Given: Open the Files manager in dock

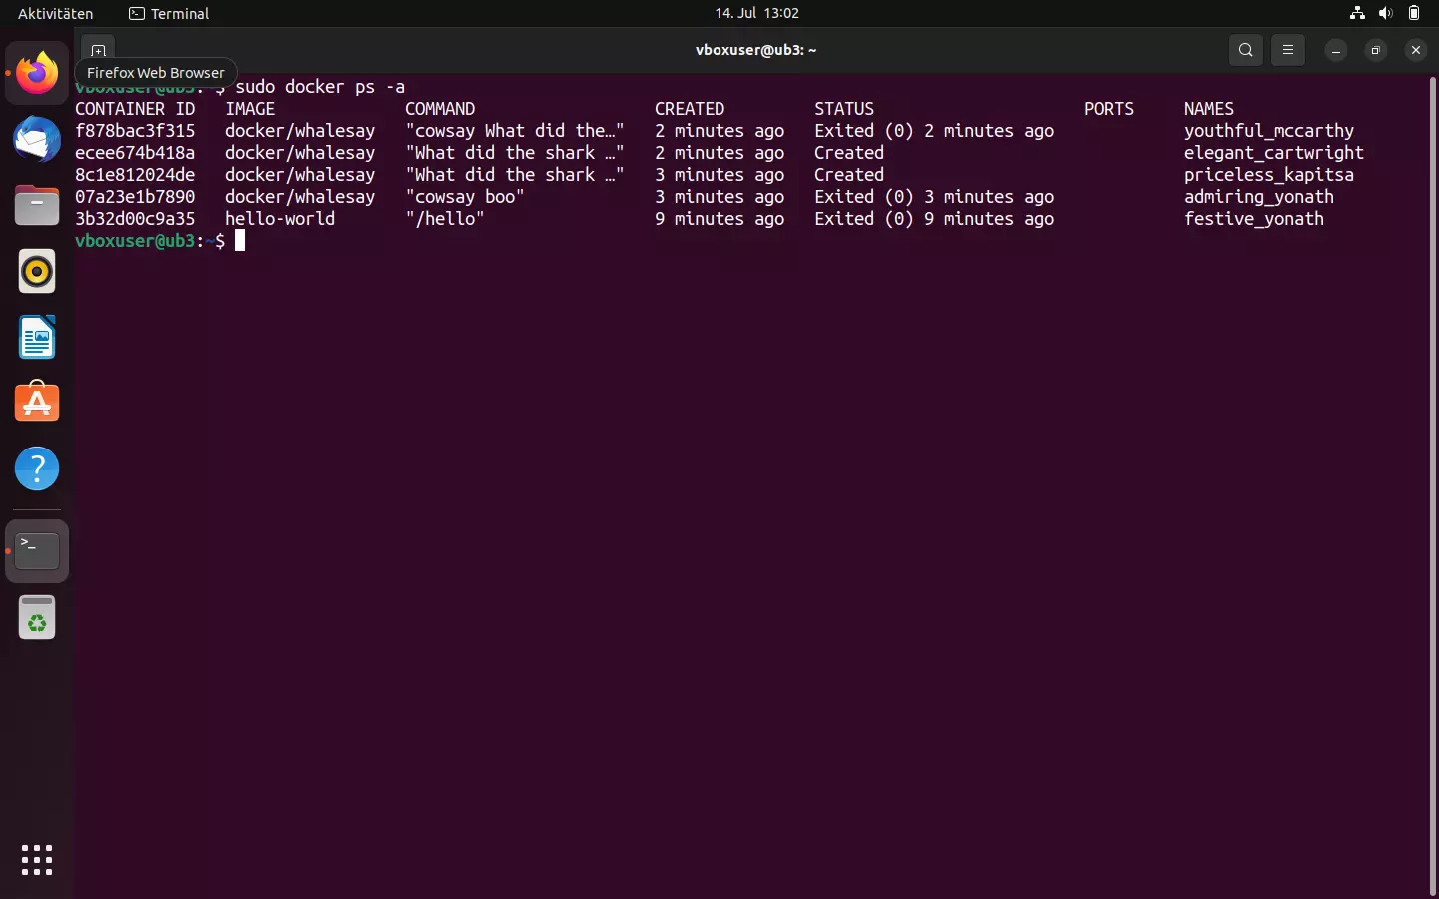Looking at the screenshot, I should (37, 206).
